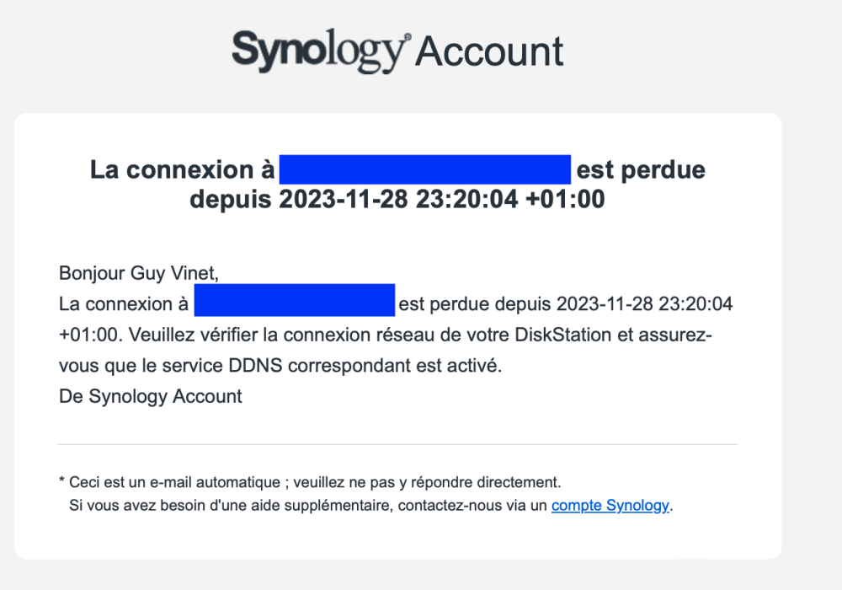Click the word DiskStation in the message
Image resolution: width=842 pixels, height=590 pixels.
562,335
